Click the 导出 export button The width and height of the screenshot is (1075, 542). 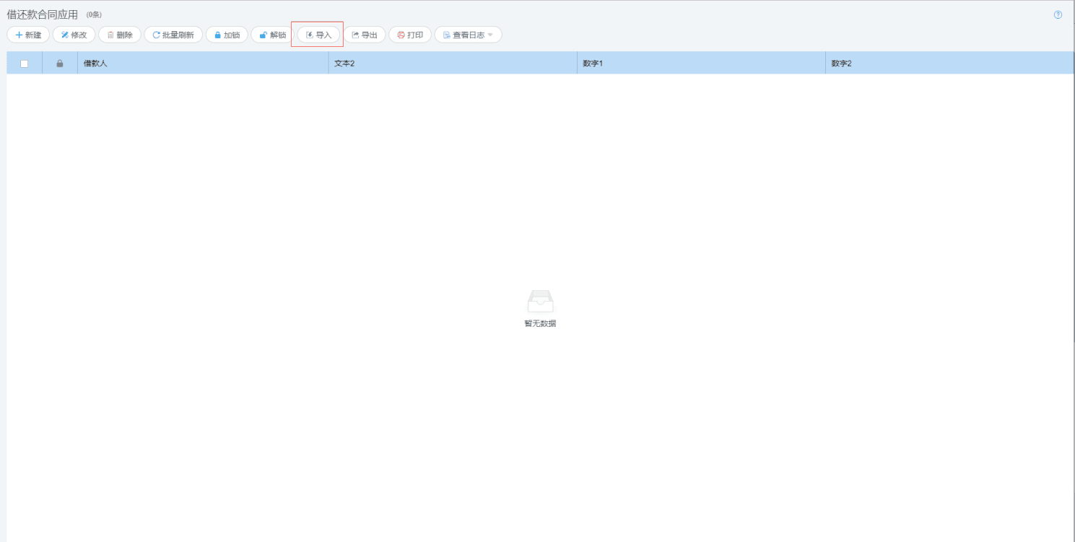click(x=365, y=35)
